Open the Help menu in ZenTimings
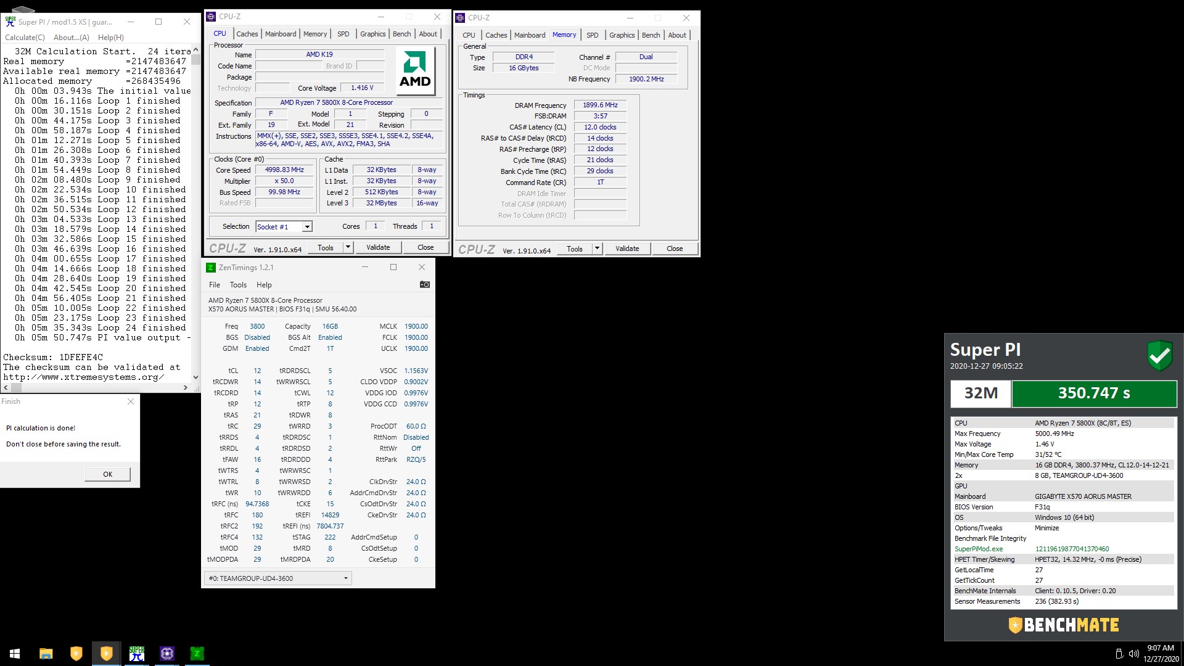1184x666 pixels. pos(264,285)
